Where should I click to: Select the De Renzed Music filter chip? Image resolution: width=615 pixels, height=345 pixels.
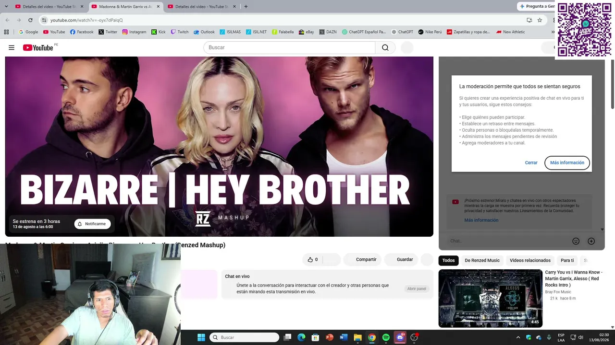coord(482,260)
